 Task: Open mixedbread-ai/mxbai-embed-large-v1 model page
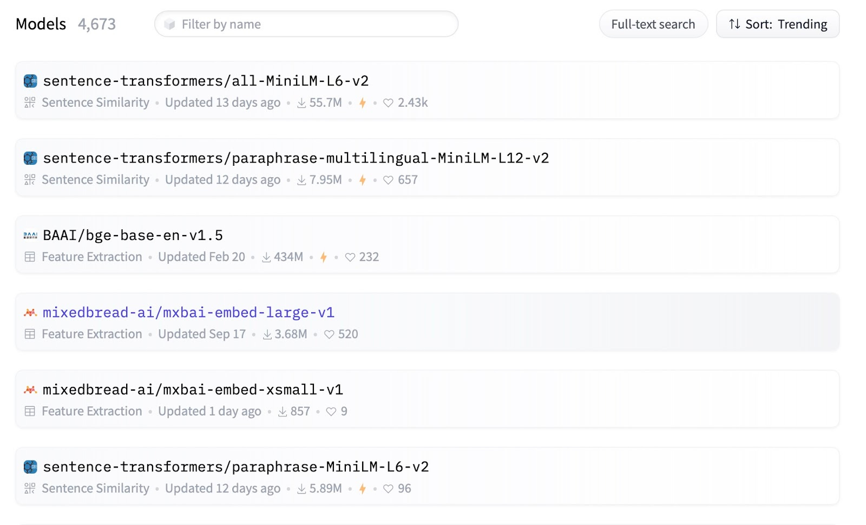point(188,313)
